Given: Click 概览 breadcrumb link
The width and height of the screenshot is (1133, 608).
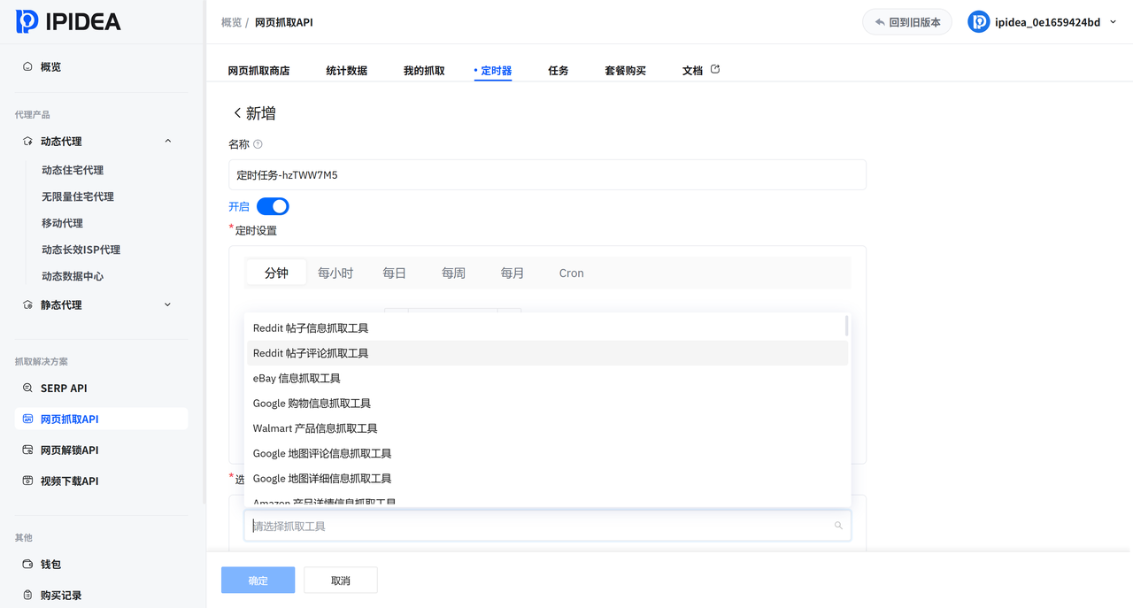Looking at the screenshot, I should (231, 22).
